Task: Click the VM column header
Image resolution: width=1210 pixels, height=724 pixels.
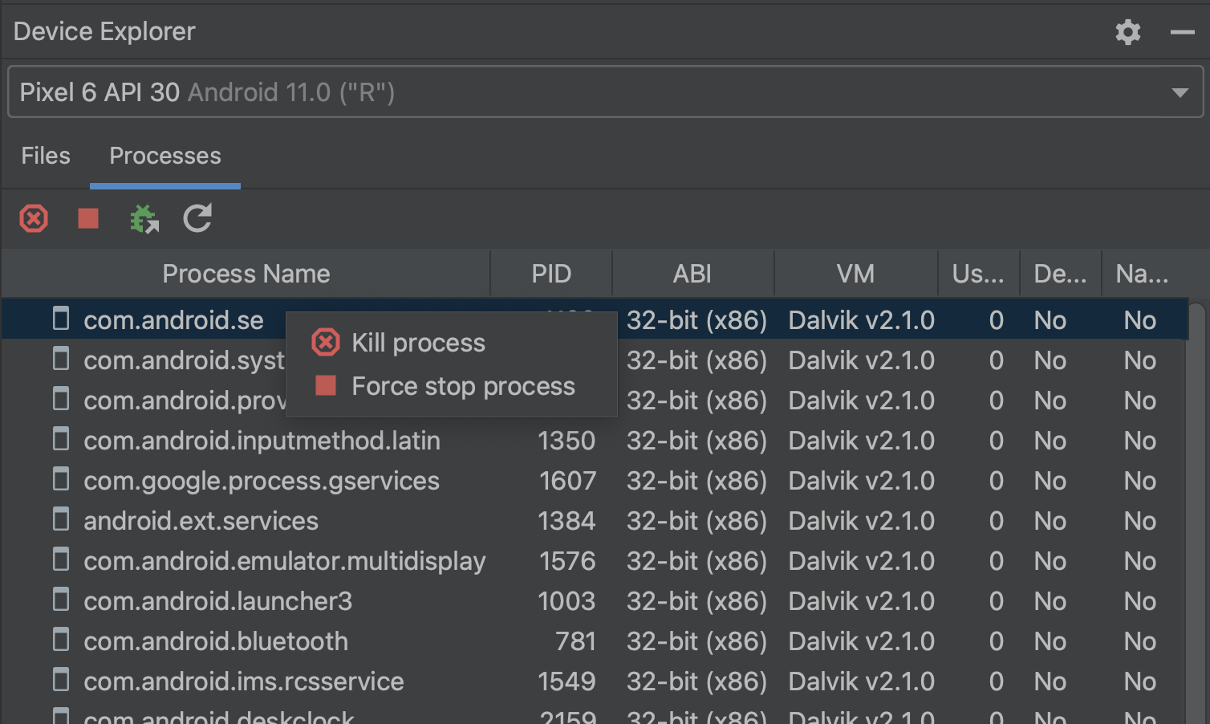Action: coord(855,274)
